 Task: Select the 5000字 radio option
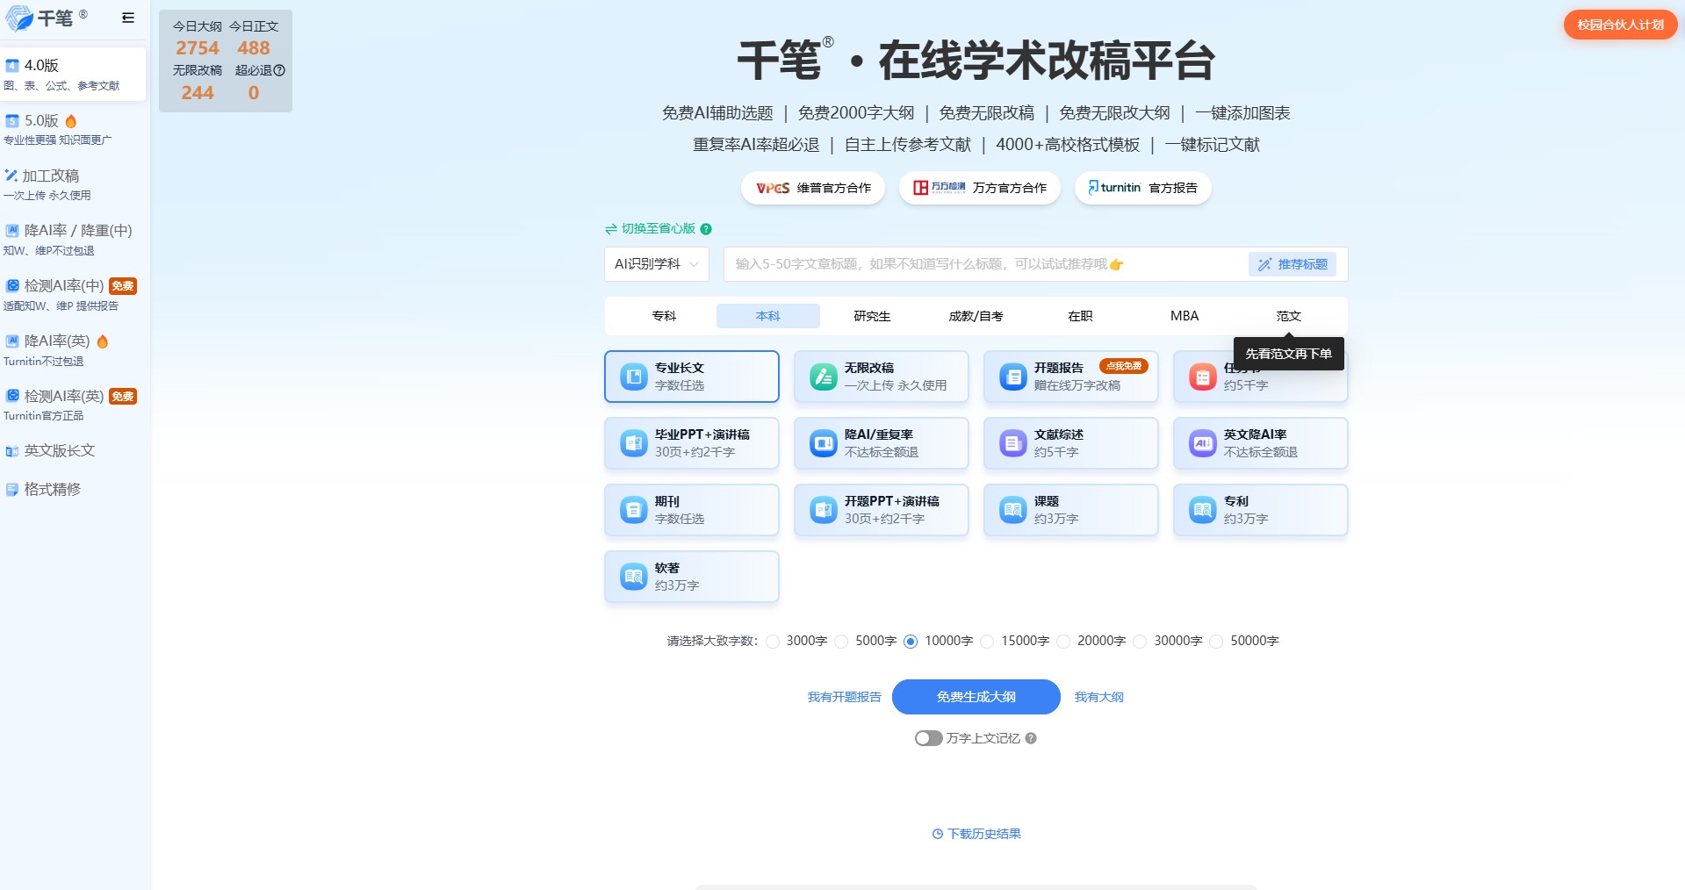click(841, 642)
